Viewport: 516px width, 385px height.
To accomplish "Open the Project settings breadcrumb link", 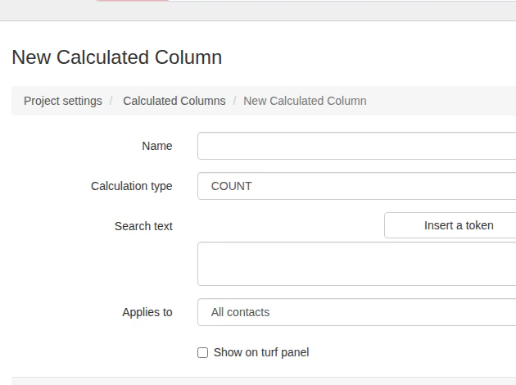I will [63, 101].
